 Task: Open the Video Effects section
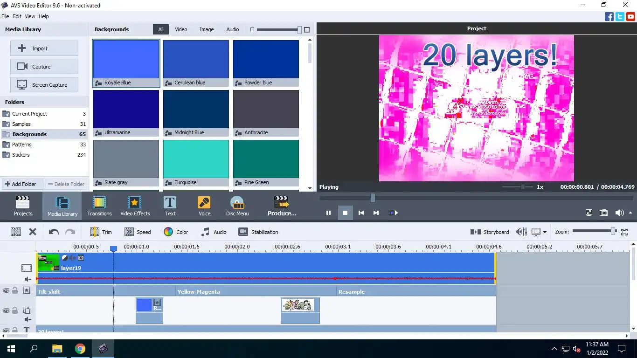[x=135, y=206]
